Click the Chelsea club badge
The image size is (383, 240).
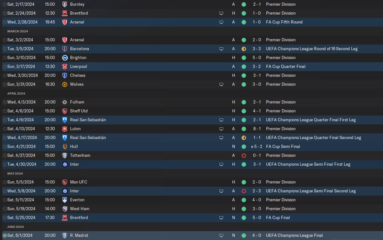(65, 76)
